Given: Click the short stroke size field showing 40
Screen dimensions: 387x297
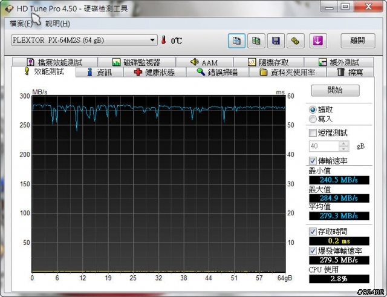Looking at the screenshot, I should (324, 146).
